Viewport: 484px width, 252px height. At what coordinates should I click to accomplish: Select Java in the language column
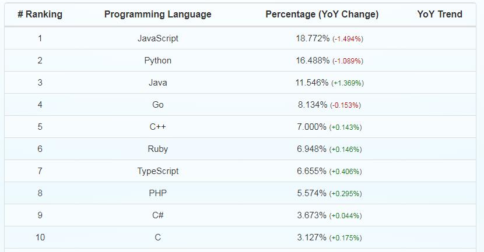point(157,83)
